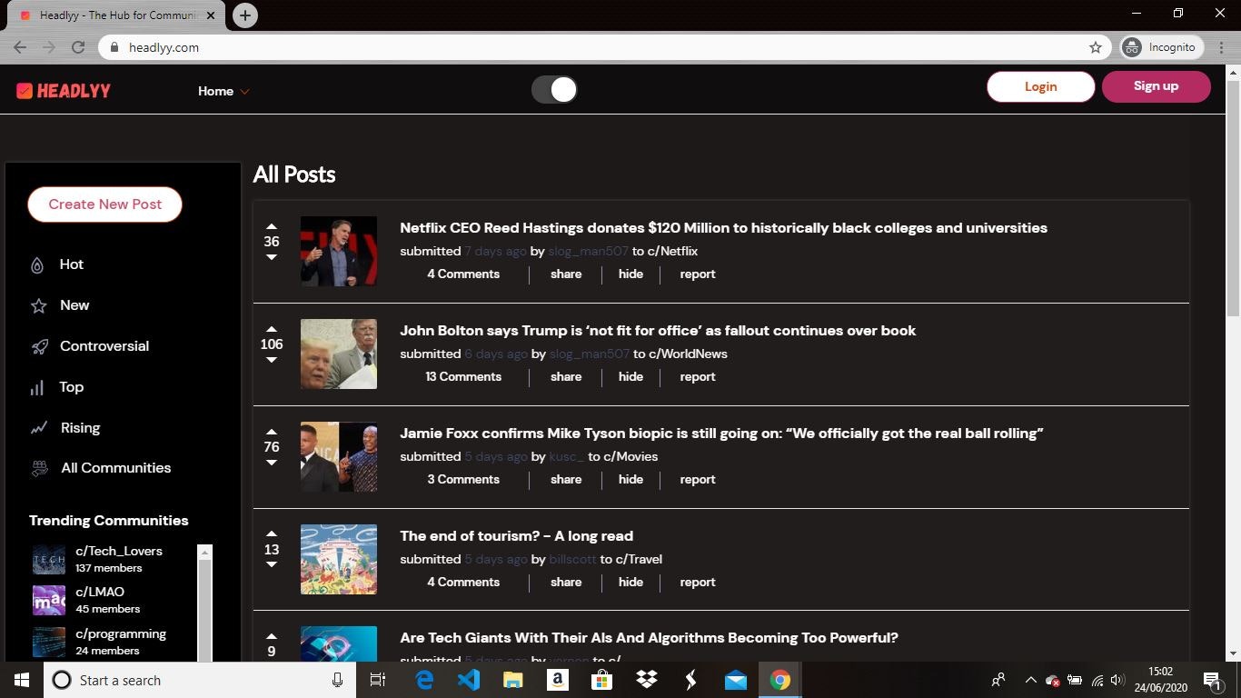The height and width of the screenshot is (698, 1241).
Task: Click the Sign up button
Action: 1156,86
